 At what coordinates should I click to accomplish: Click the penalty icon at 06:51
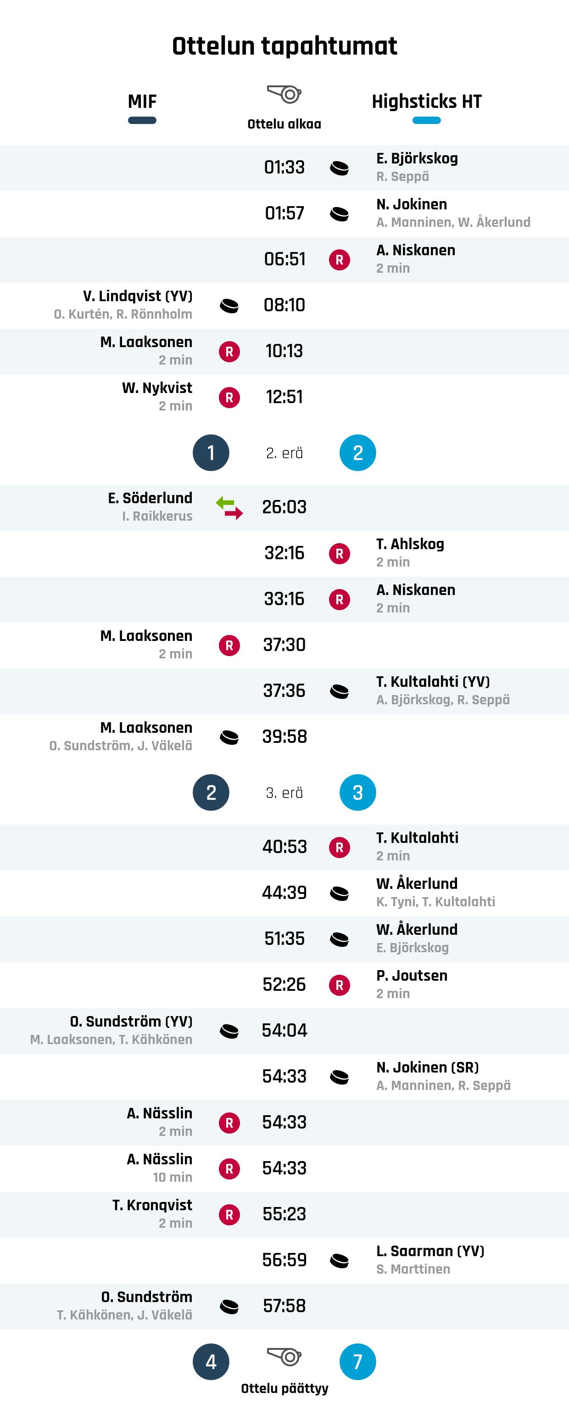tap(339, 260)
